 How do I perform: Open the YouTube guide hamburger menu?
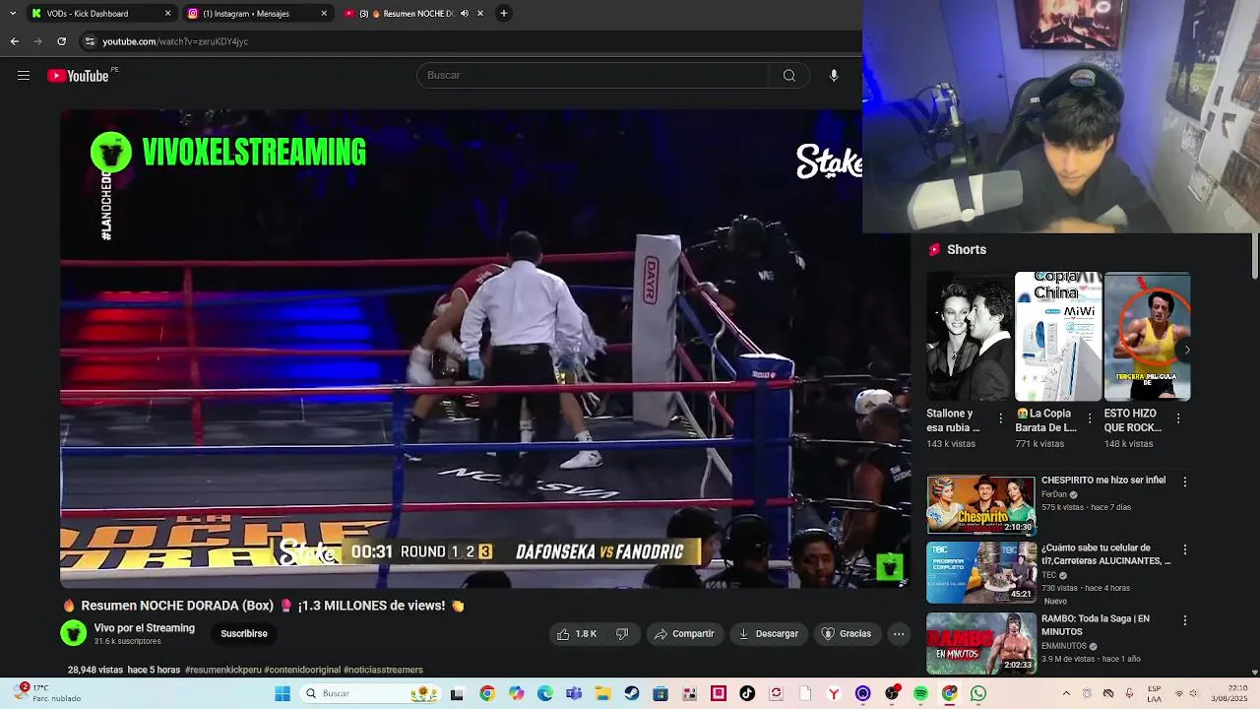(x=24, y=76)
